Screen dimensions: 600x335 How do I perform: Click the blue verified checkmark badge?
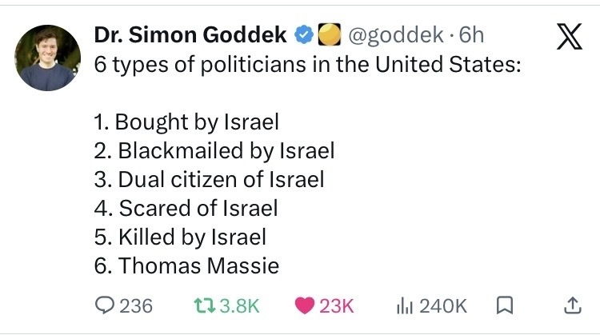coord(303,35)
